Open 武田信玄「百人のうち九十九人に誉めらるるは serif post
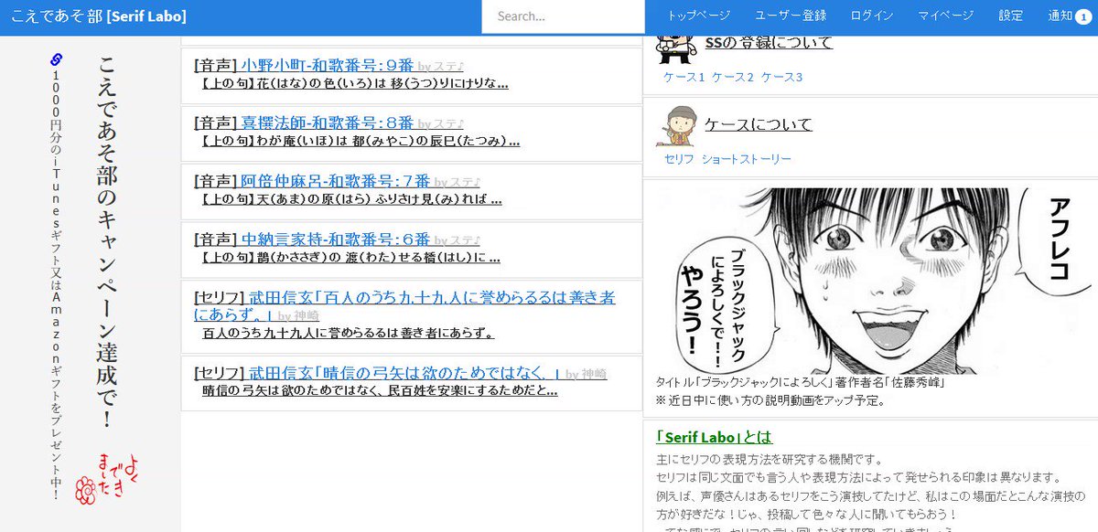The image size is (1098, 532). pos(404,306)
